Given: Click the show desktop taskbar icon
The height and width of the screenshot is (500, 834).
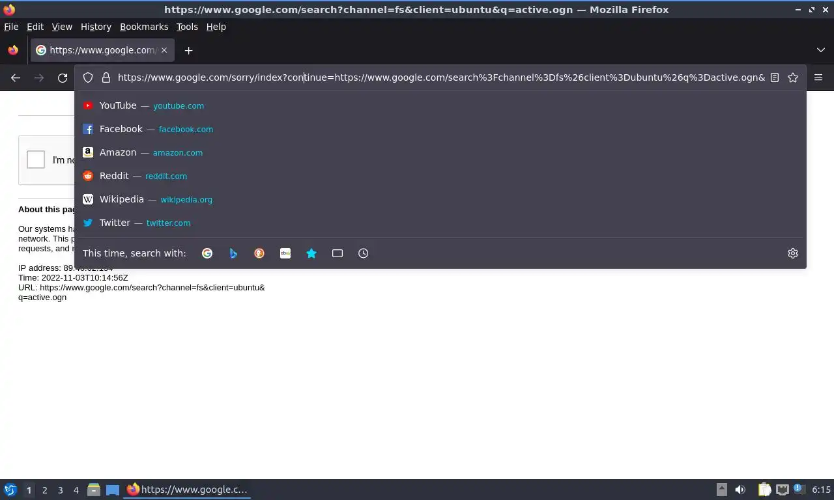Looking at the screenshot, I should pyautogui.click(x=113, y=490).
